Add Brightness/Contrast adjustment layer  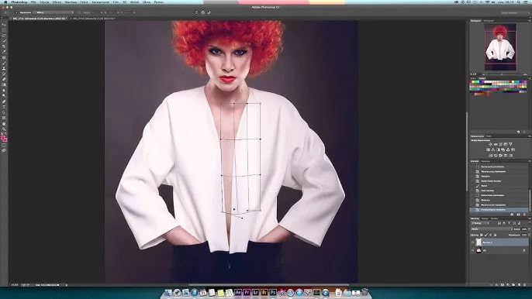coord(490,144)
